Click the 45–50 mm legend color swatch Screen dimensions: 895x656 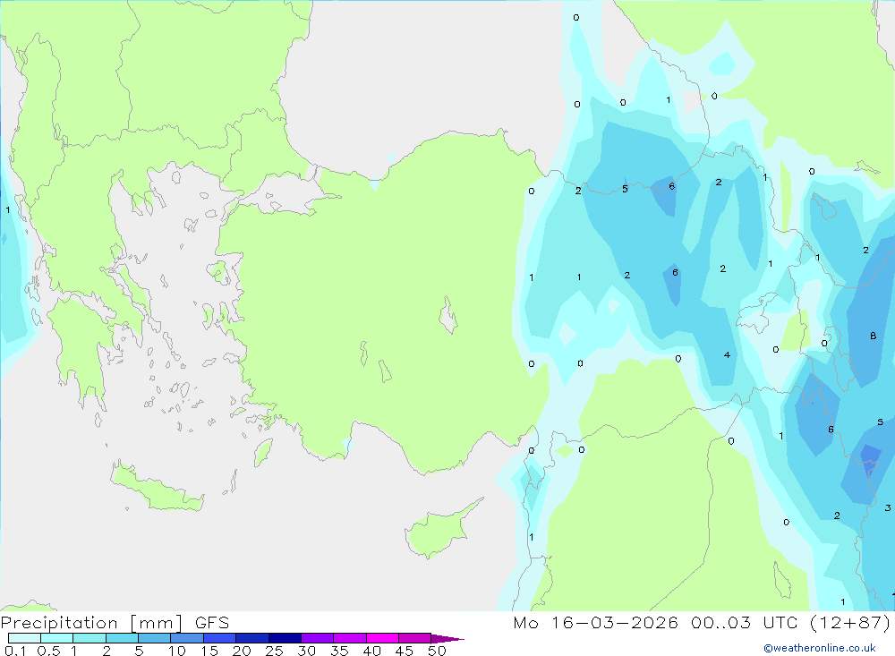(415, 638)
